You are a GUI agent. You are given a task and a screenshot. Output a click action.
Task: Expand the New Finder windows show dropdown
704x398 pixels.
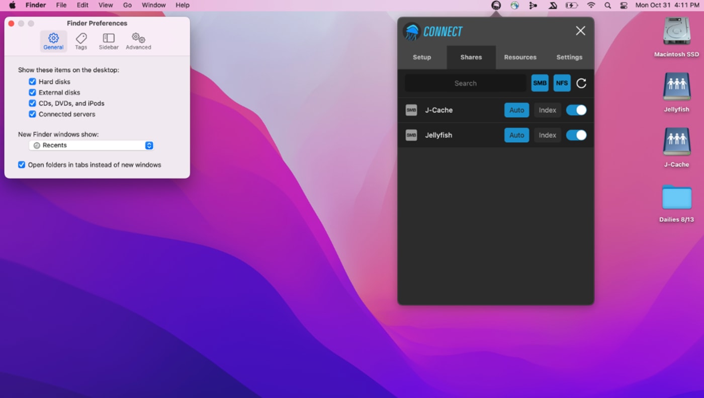coord(91,146)
